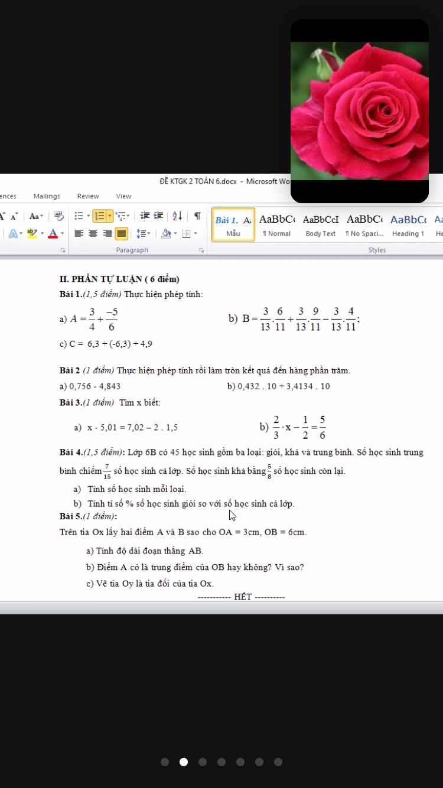The width and height of the screenshot is (443, 788).
Task: Toggle the numbered list button
Action: coord(99,216)
